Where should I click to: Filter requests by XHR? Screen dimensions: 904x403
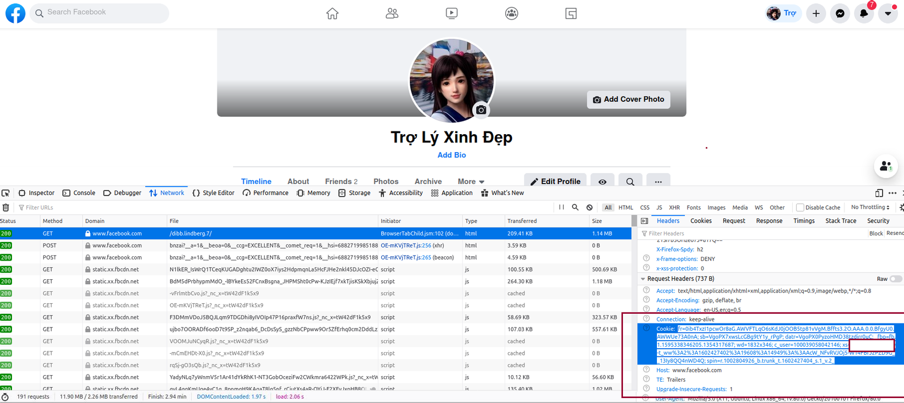point(674,208)
